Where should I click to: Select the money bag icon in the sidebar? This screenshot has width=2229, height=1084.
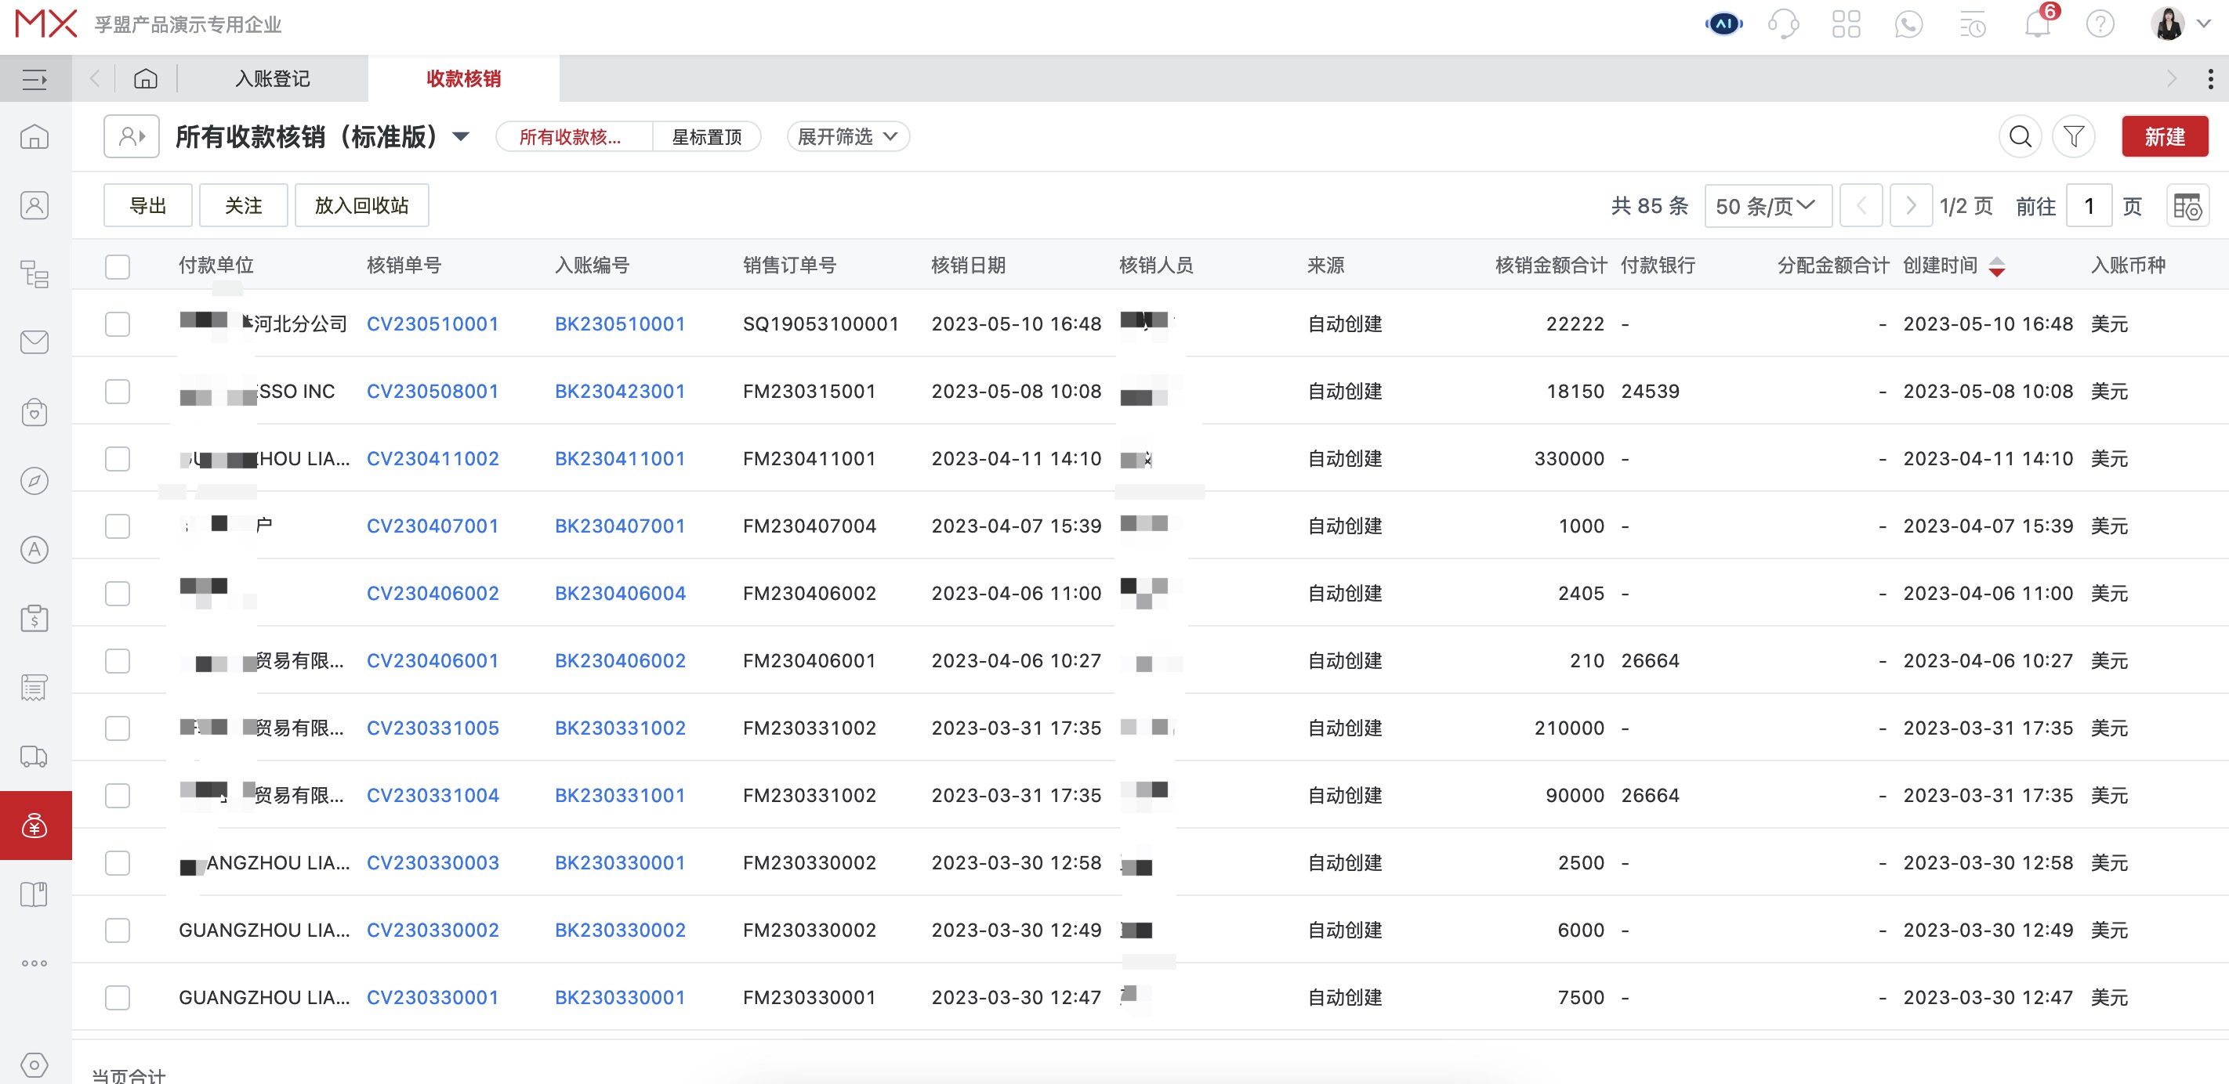coord(34,825)
